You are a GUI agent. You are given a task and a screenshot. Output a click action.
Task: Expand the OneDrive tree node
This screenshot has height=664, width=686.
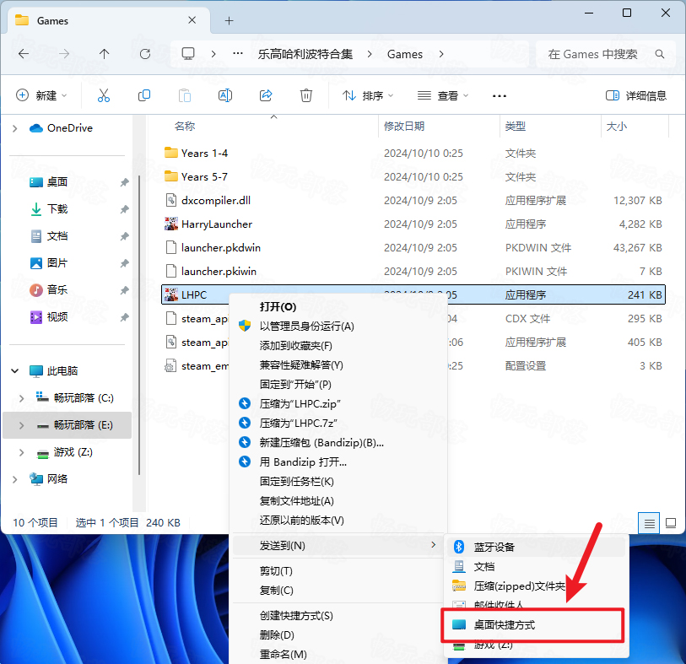coord(15,128)
